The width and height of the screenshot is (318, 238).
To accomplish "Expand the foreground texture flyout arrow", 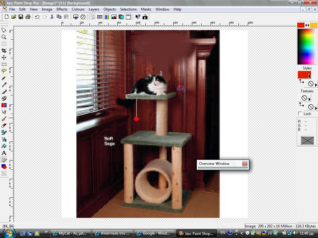I will [x=309, y=99].
